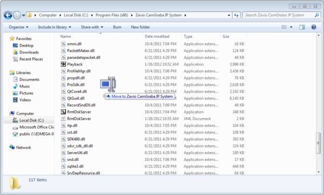The image size is (324, 195).
Task: Click Program Files (x86) breadcrumb segment
Action: 112,15
